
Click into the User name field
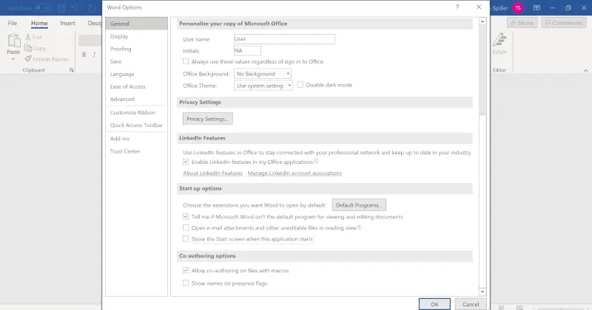pyautogui.click(x=283, y=39)
